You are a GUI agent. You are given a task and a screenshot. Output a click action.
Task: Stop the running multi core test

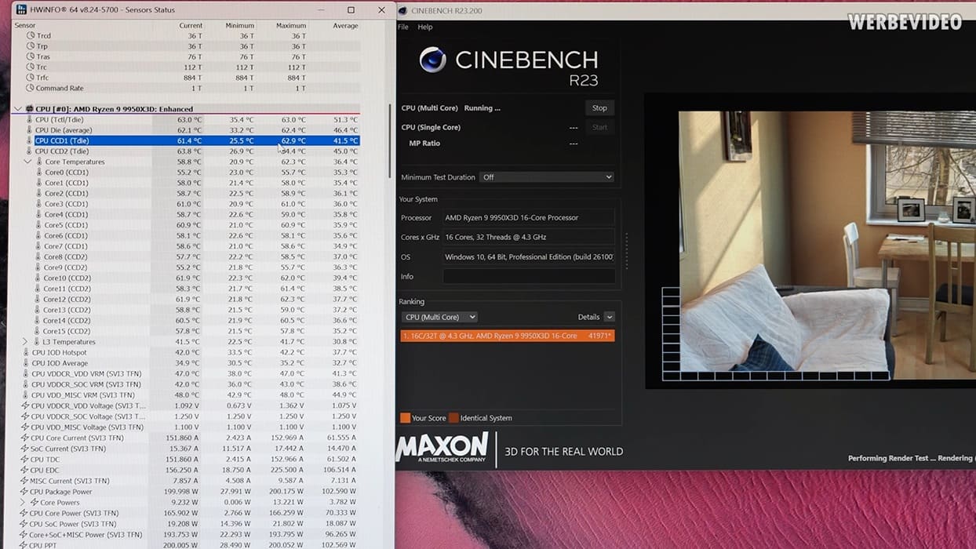pyautogui.click(x=599, y=108)
